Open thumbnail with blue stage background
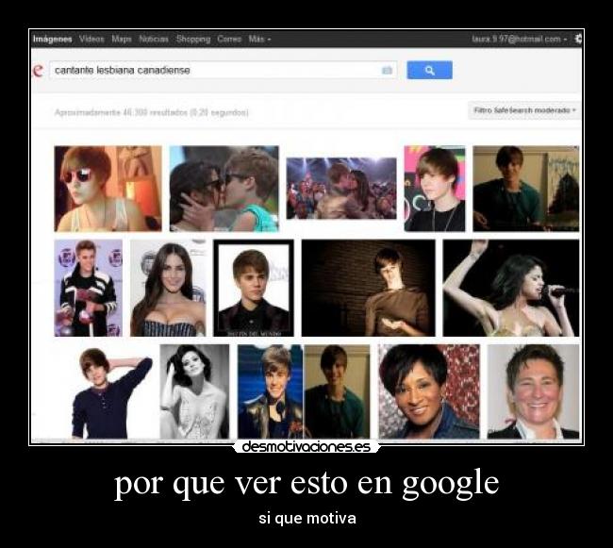Screen dimensions: 613x548 [270, 391]
